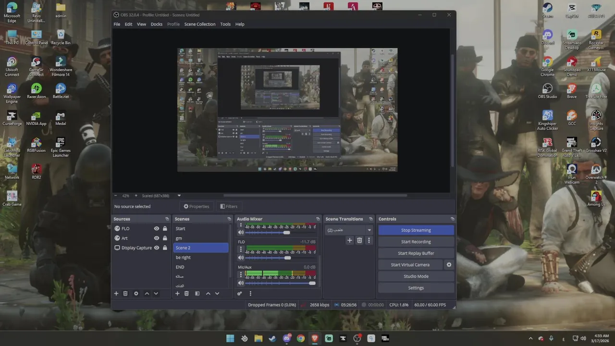
Task: Show hidden system tray icons chevron
Action: [530, 338]
